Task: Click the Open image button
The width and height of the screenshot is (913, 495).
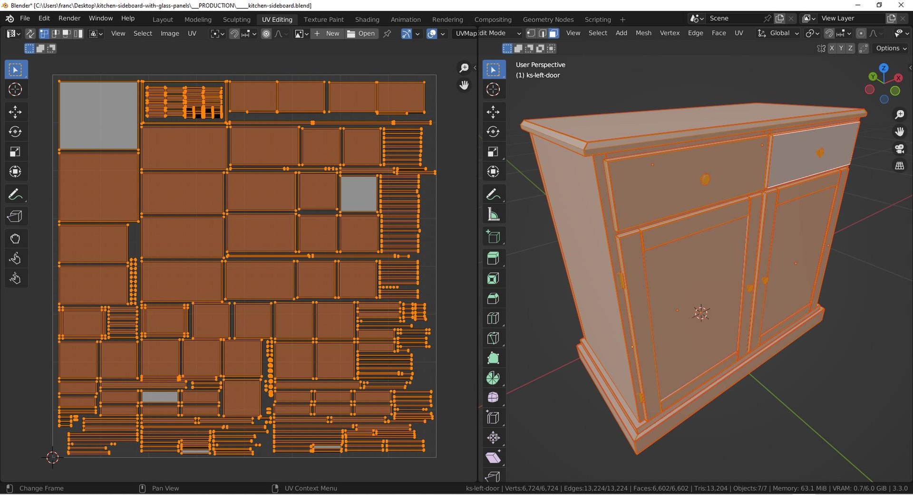Action: (361, 33)
